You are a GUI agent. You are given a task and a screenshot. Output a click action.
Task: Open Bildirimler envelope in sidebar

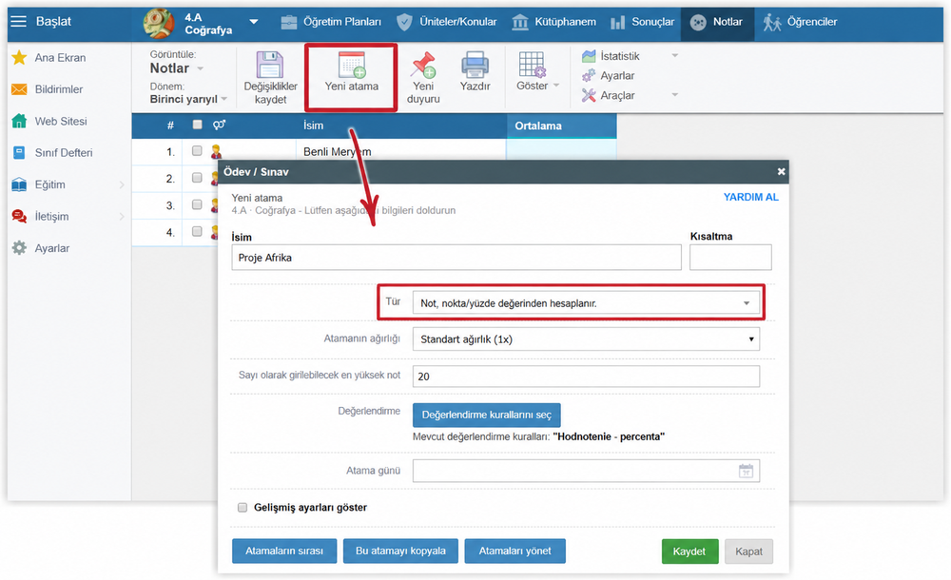tap(19, 89)
